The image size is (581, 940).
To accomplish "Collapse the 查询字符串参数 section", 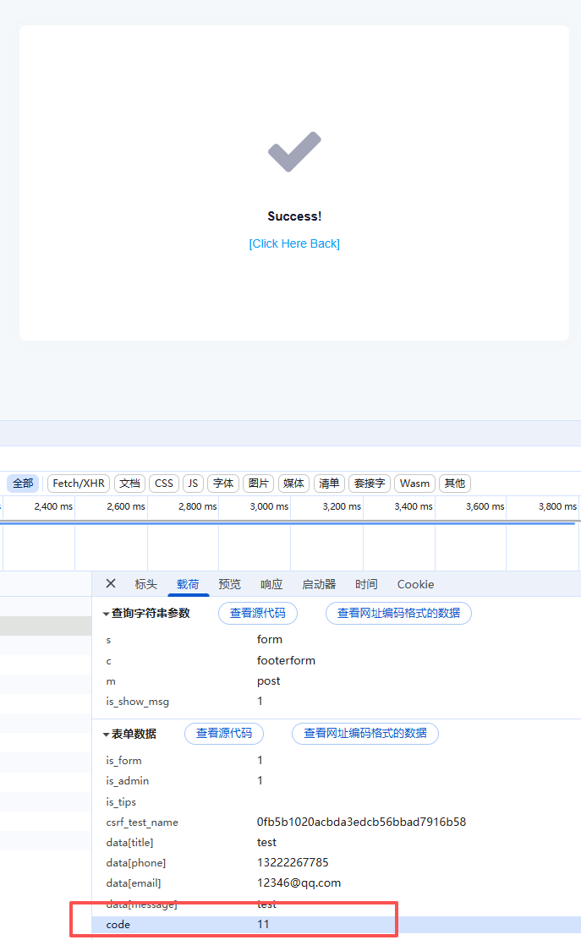I will [107, 614].
